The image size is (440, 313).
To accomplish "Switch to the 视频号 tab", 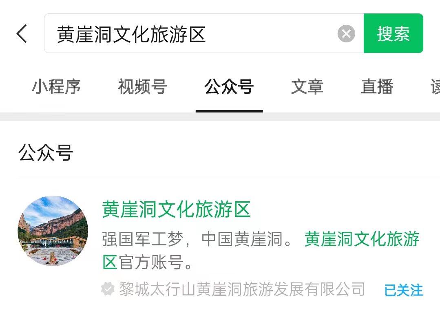I will [x=143, y=87].
